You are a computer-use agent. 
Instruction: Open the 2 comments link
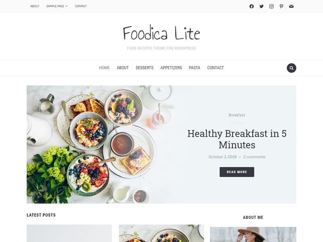click(x=254, y=157)
